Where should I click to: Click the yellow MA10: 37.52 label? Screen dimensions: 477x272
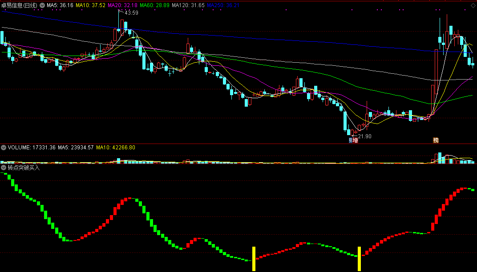click(x=90, y=5)
